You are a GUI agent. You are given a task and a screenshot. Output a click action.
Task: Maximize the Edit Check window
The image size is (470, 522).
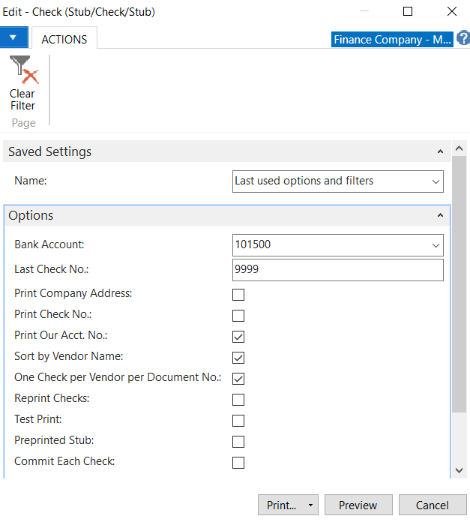click(x=408, y=11)
